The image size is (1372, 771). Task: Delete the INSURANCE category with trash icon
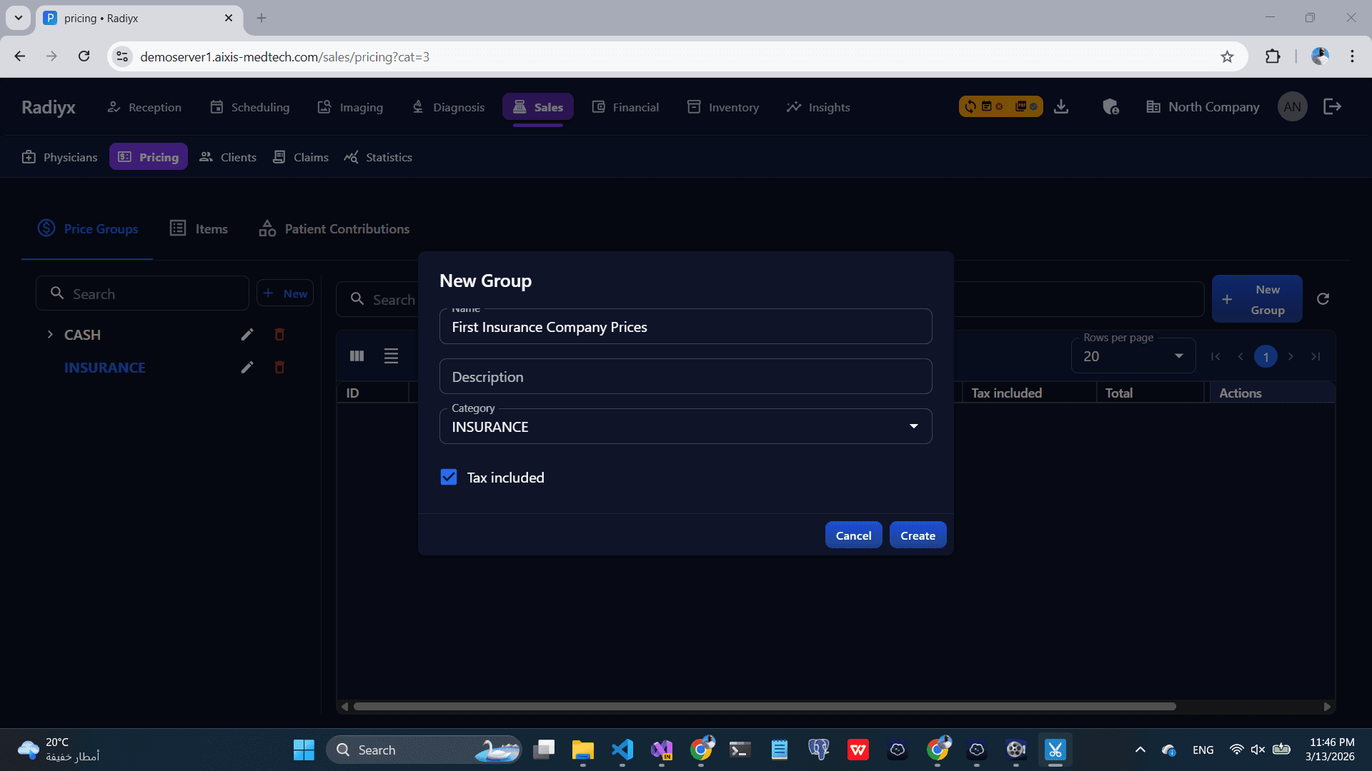279,368
